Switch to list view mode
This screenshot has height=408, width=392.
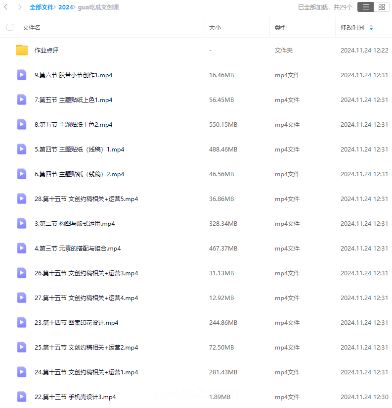click(x=365, y=7)
